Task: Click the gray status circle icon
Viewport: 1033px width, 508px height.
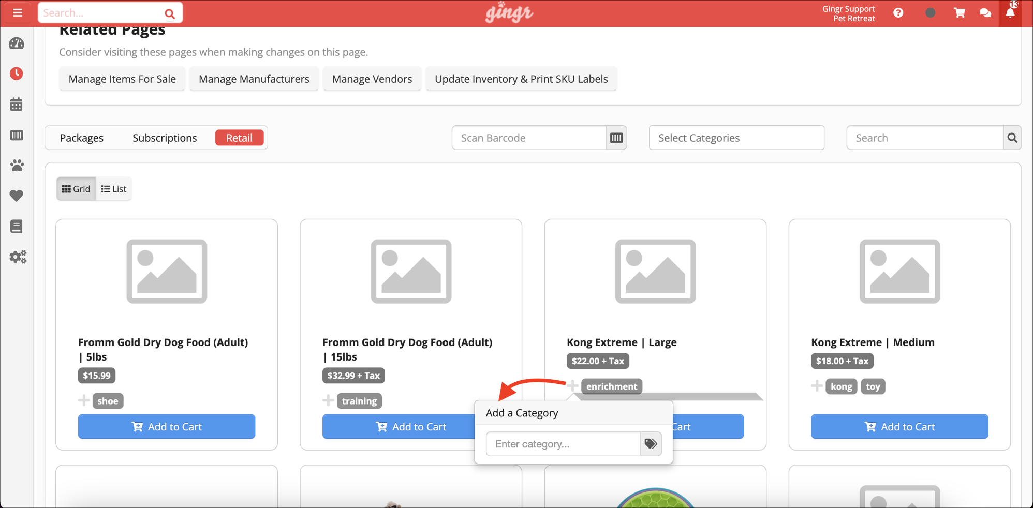Action: (930, 13)
